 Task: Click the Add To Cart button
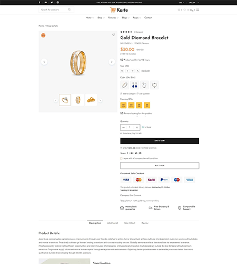pos(160,141)
